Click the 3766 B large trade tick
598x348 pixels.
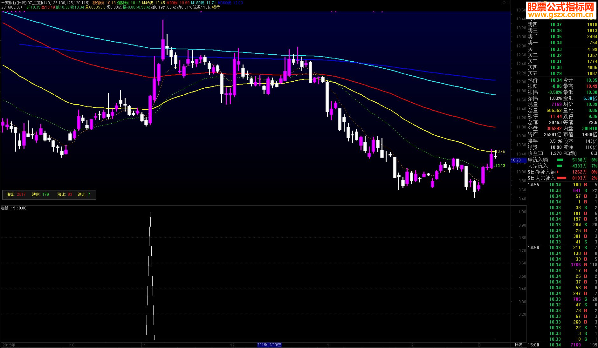click(573, 265)
